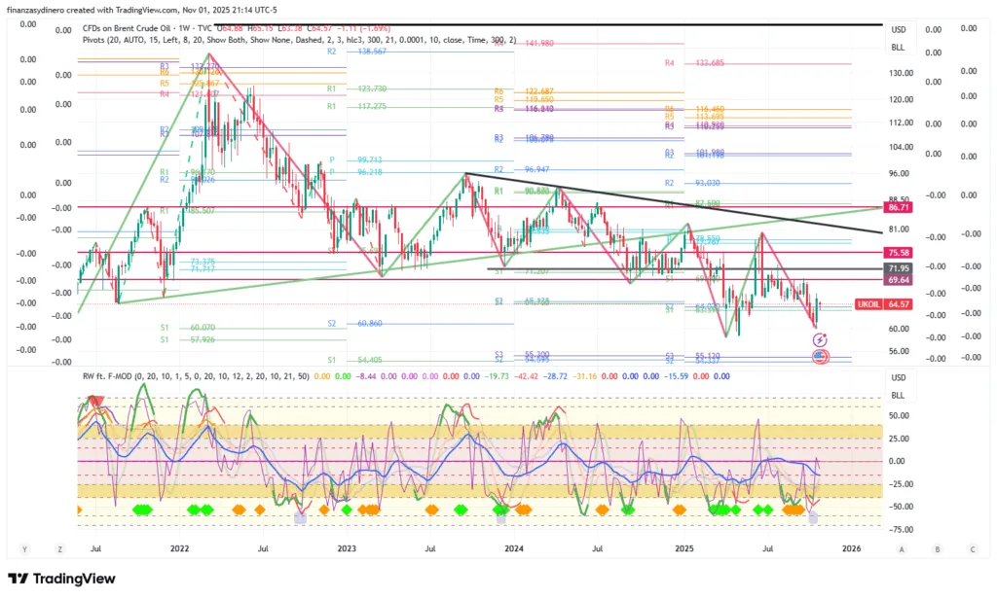Screen dimensions: 997x599
Task: Click the purple lightning news event icon
Action: tap(820, 339)
